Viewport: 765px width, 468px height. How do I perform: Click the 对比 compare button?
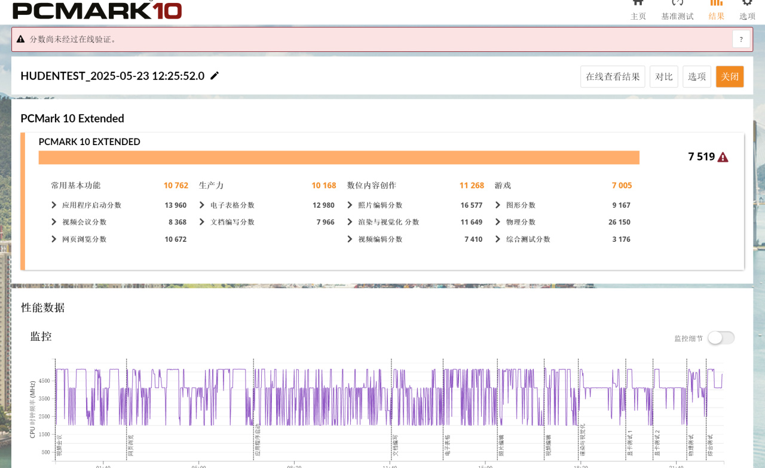tap(664, 76)
